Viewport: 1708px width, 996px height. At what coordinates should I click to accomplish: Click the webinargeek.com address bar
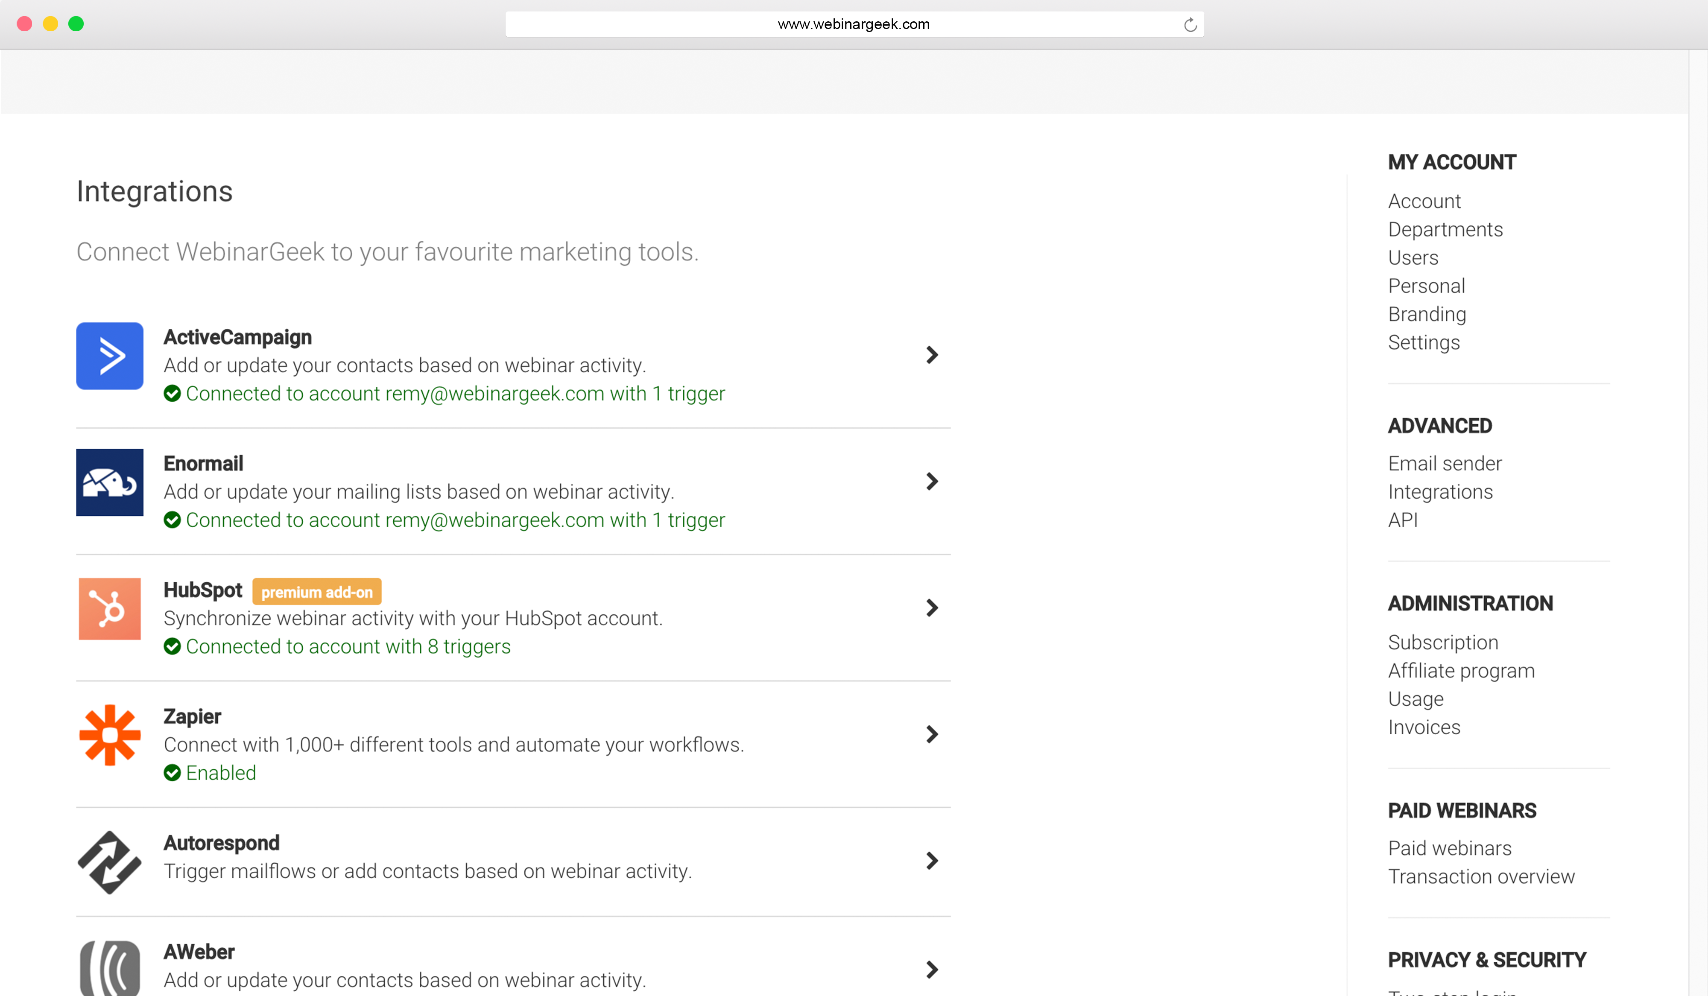[x=853, y=24]
